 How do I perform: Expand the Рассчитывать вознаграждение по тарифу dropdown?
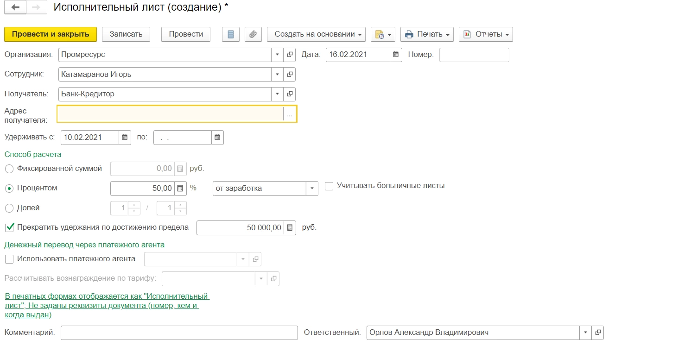(x=261, y=279)
